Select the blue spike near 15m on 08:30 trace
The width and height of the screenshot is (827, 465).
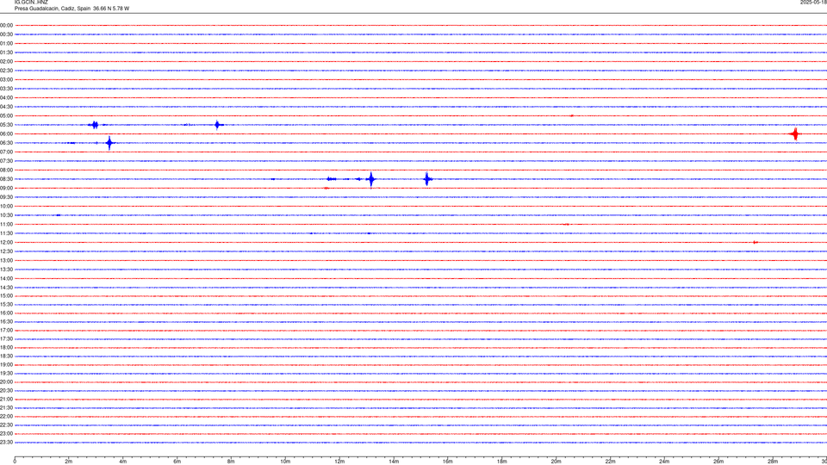[x=426, y=179]
